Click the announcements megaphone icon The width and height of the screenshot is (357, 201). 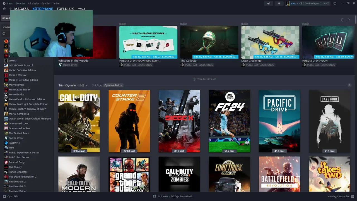click(269, 4)
